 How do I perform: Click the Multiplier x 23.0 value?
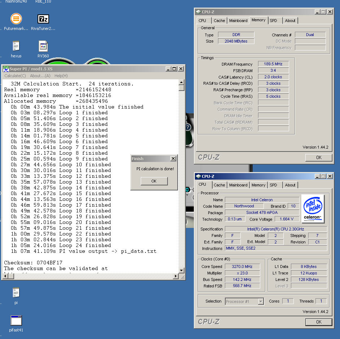point(242,273)
